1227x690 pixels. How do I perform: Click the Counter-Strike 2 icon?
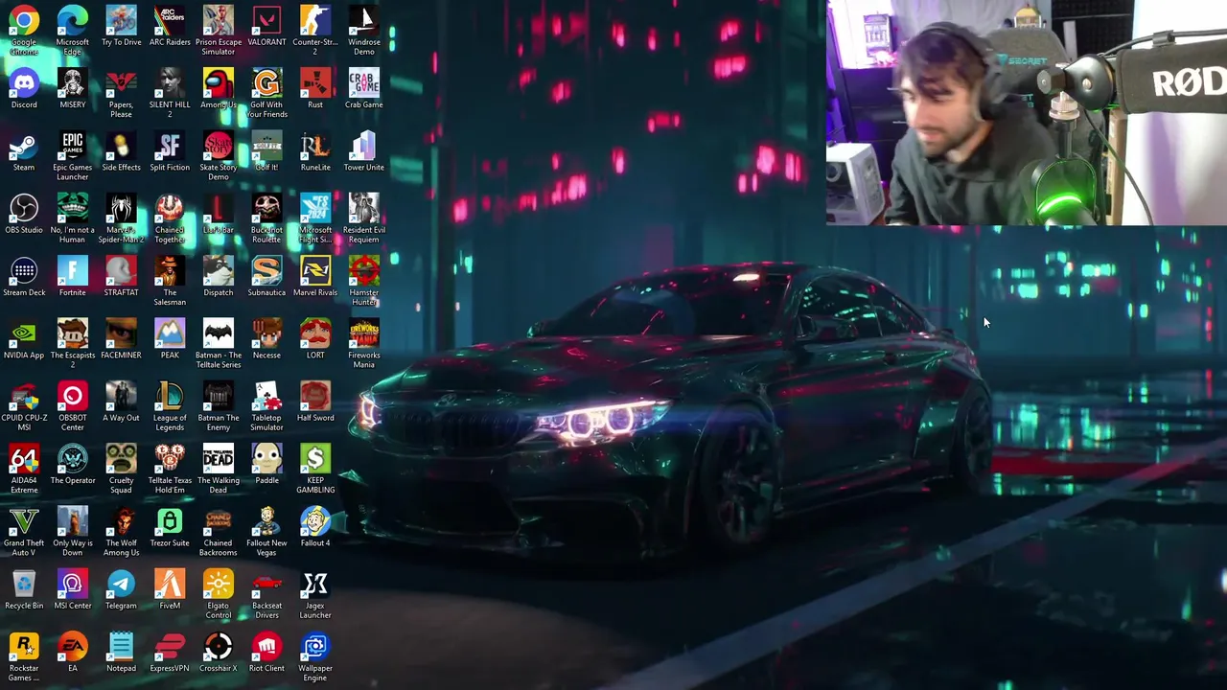[x=315, y=20]
